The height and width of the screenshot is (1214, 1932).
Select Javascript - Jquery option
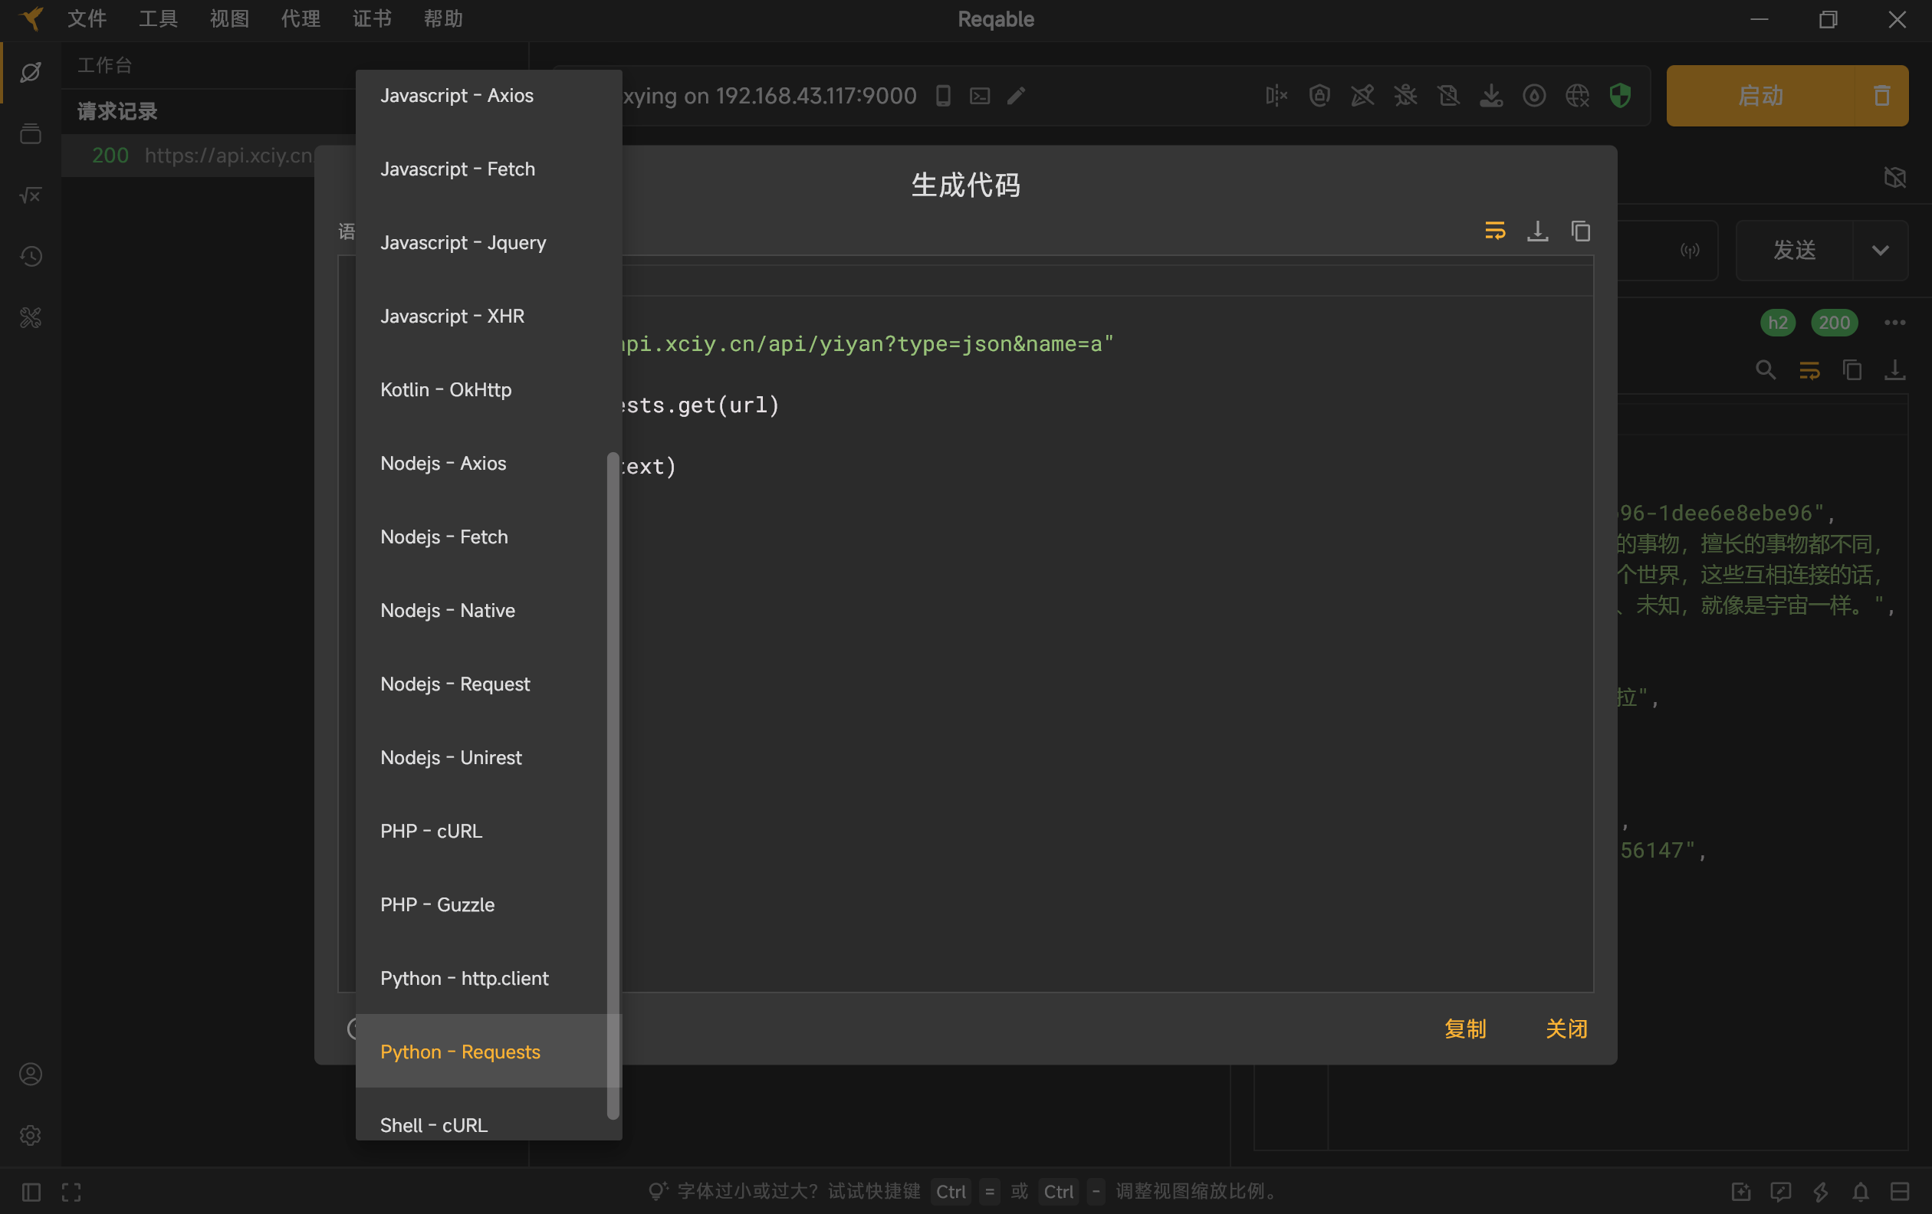pyautogui.click(x=488, y=243)
